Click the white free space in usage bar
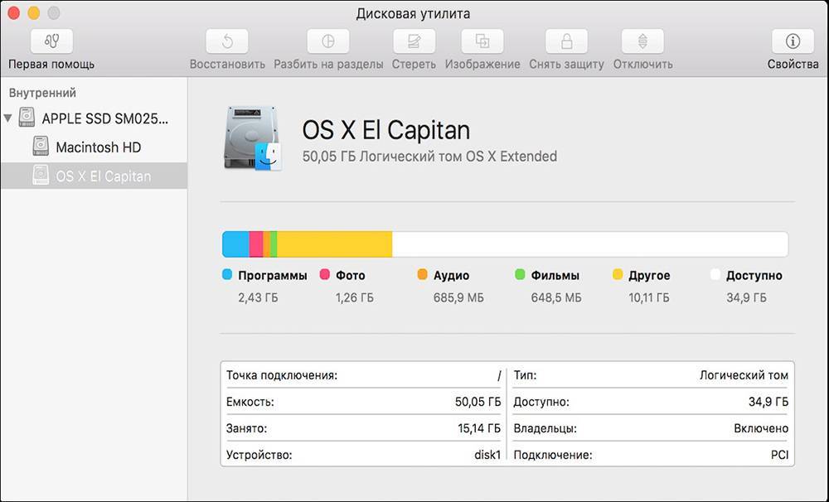This screenshot has height=502, width=829. (x=589, y=244)
